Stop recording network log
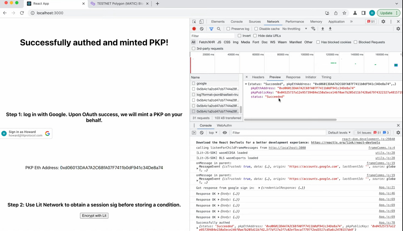This screenshot has height=231, width=403. click(194, 29)
